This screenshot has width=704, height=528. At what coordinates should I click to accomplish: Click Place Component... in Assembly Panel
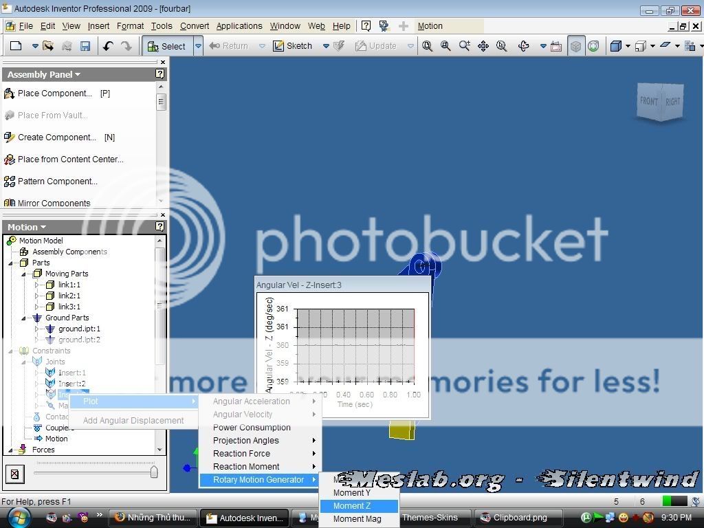point(55,93)
